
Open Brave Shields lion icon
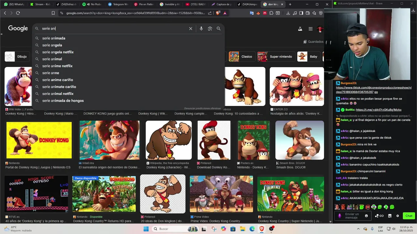218,13
